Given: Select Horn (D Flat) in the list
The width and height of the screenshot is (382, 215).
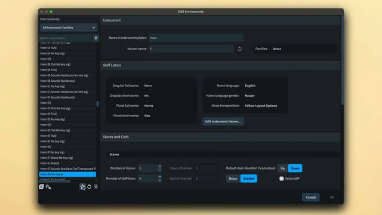Looking at the screenshot, I should click(67, 114).
